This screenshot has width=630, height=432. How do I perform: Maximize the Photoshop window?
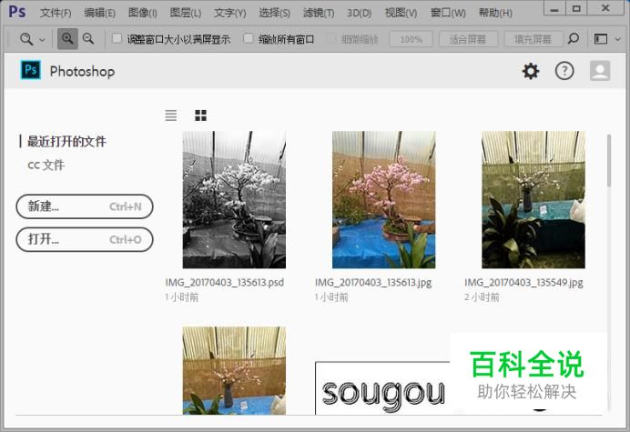click(x=576, y=8)
